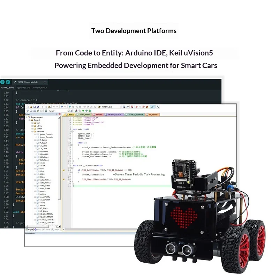Viewport: 279px width, 279px height.
Task: Open IR_Track.c in project tree
Action: 43,140
